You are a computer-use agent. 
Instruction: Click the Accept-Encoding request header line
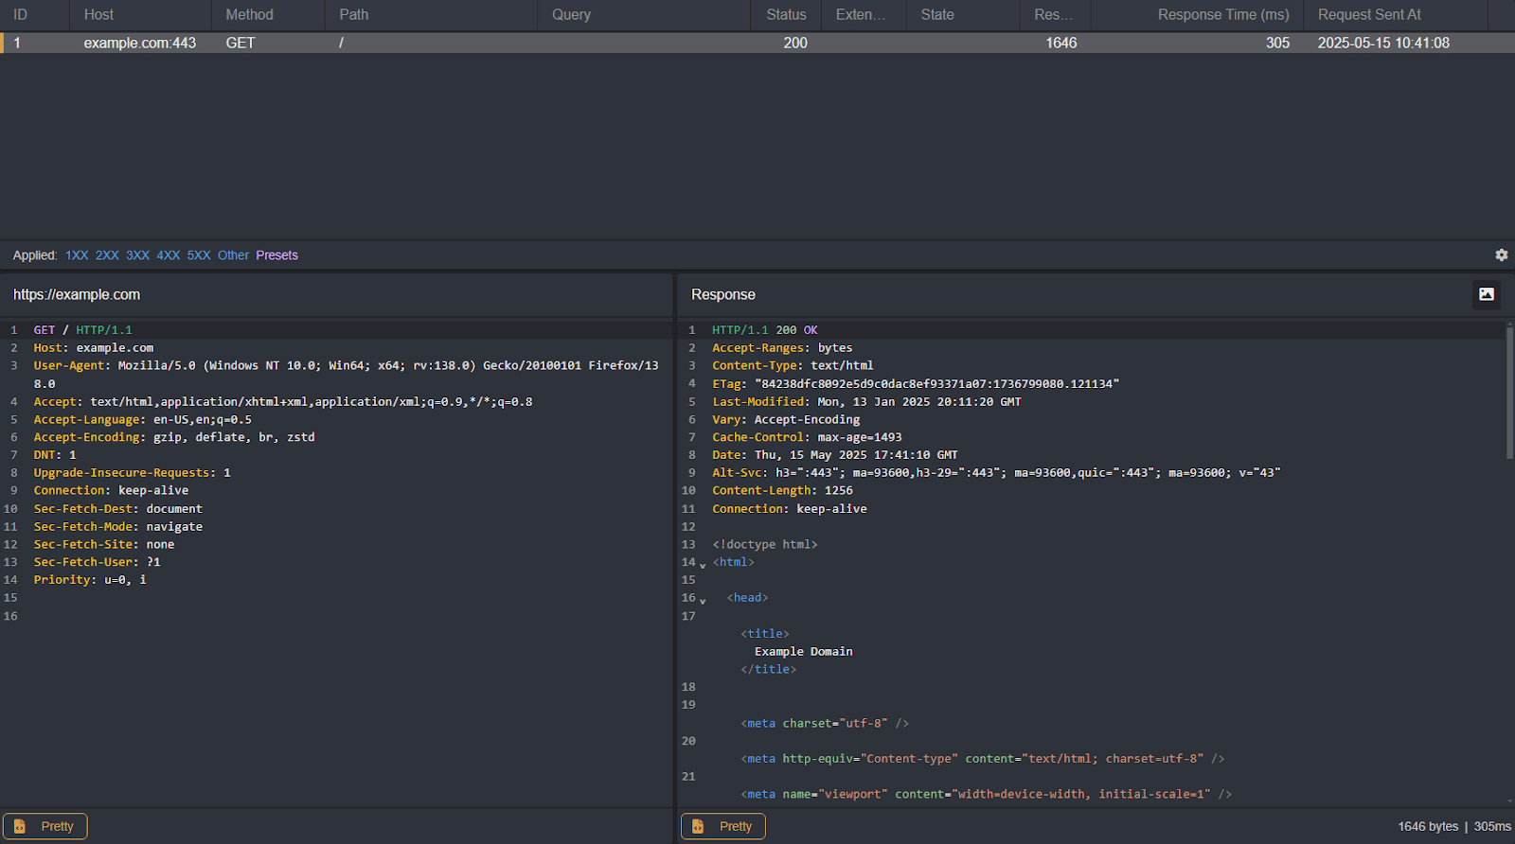(x=174, y=437)
